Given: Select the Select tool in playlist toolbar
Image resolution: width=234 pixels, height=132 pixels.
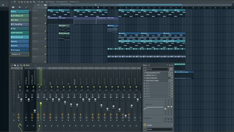Looking at the screenshot, I should point(37,2).
